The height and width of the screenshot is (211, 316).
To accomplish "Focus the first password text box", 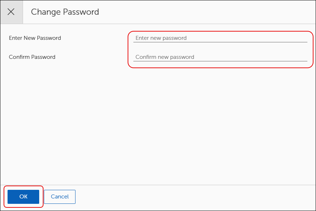I will [220, 38].
